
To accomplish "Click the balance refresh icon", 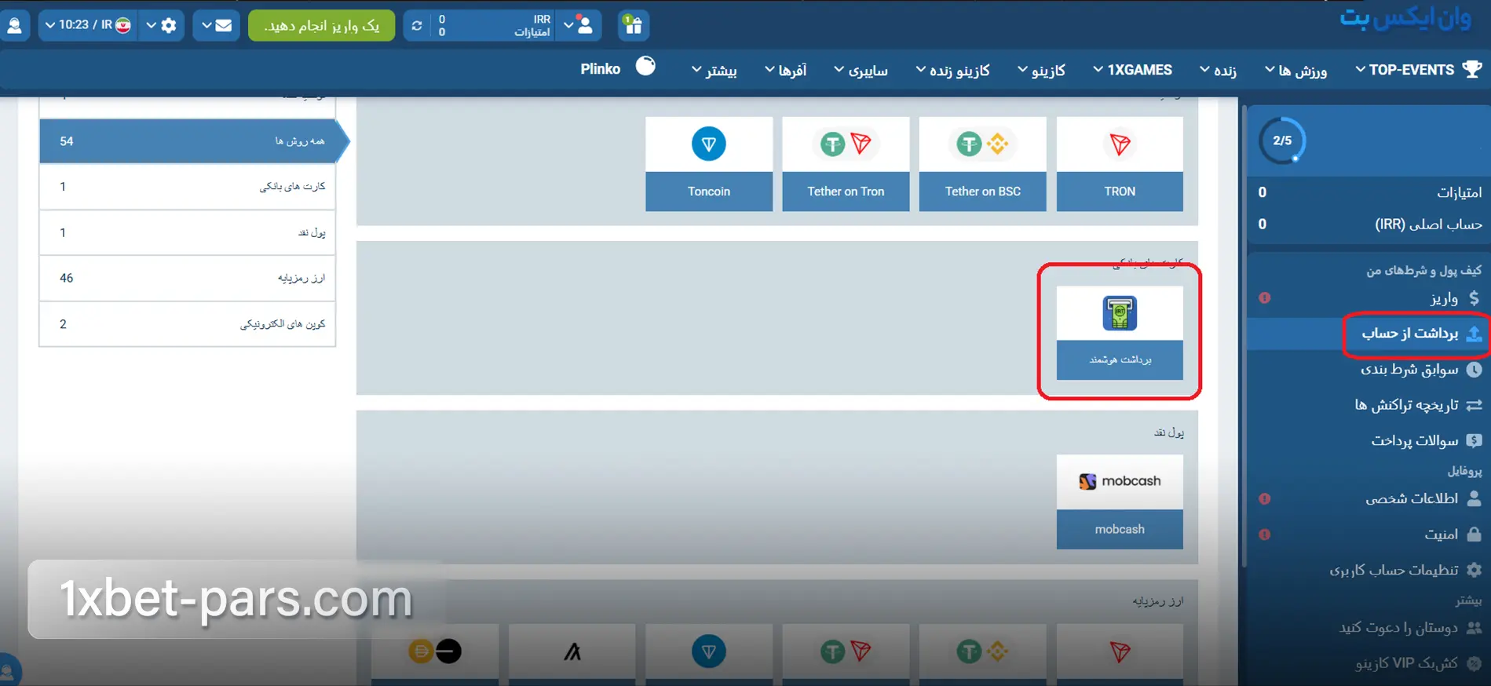I will pos(417,25).
